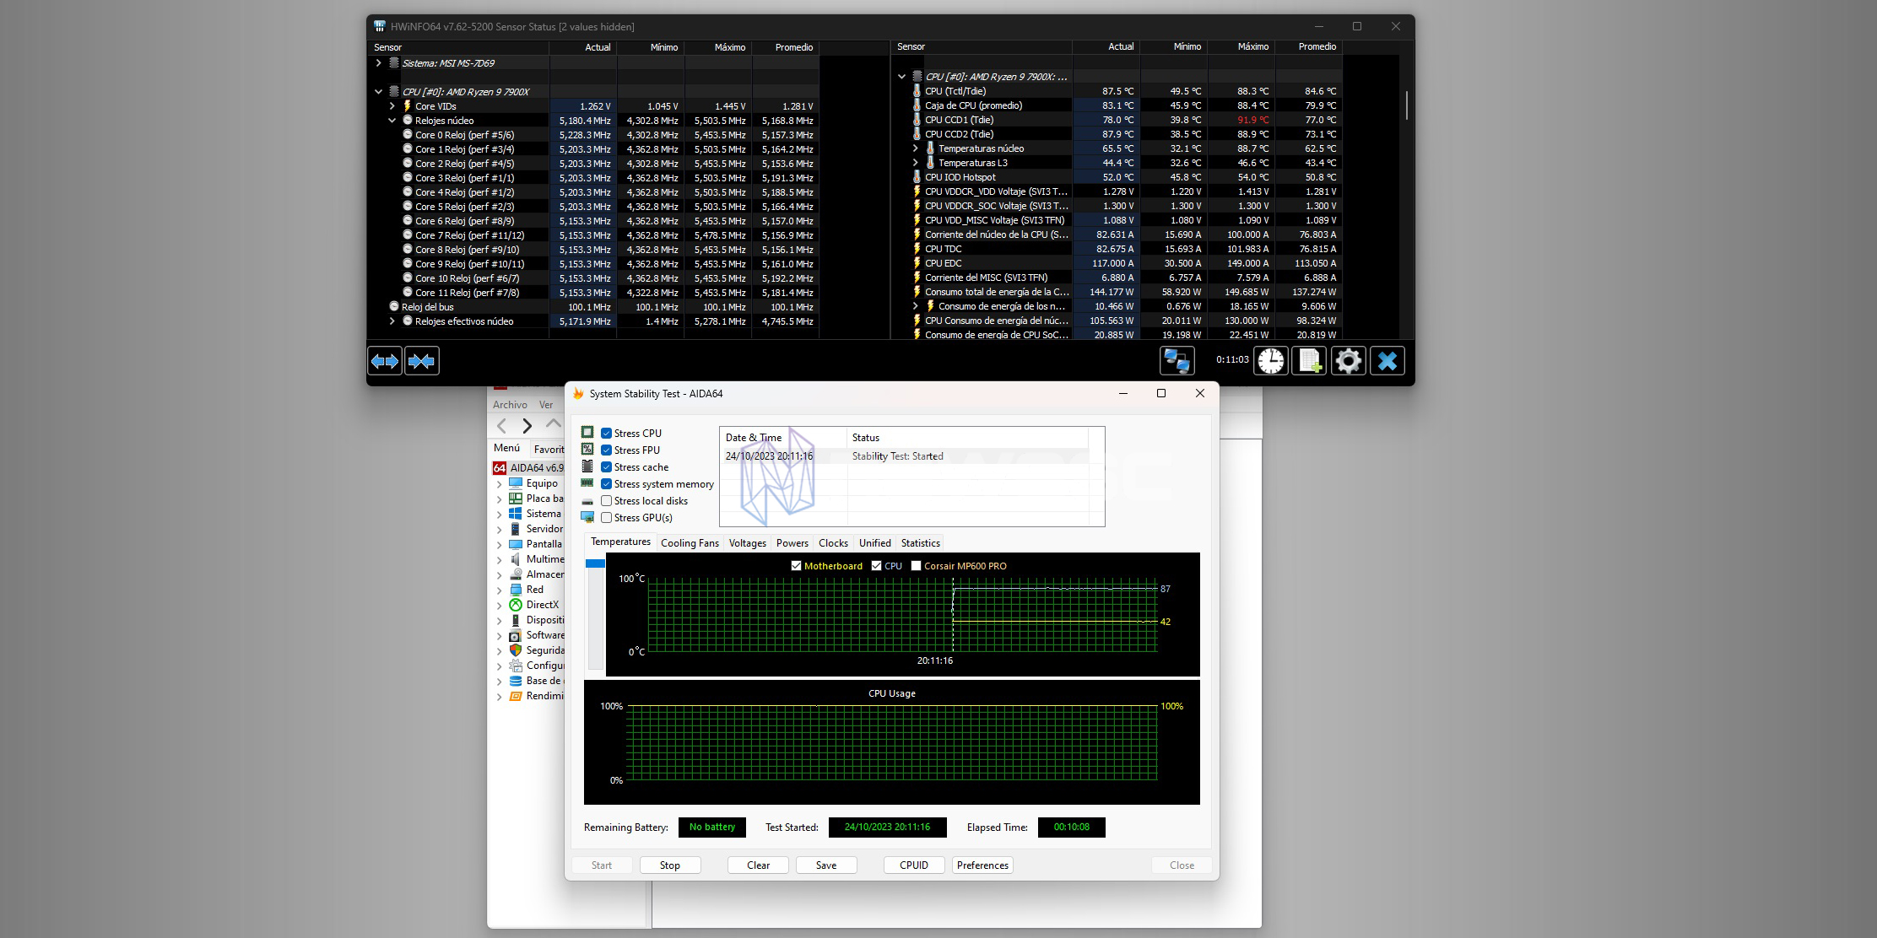Click HWiNFO collapse-columns inward arrows icon
Image resolution: width=1877 pixels, height=938 pixels.
pos(422,361)
